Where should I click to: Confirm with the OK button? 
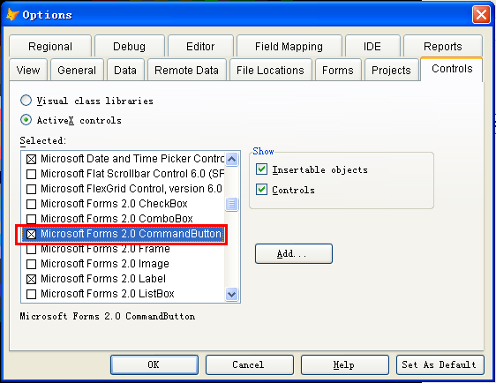click(154, 365)
